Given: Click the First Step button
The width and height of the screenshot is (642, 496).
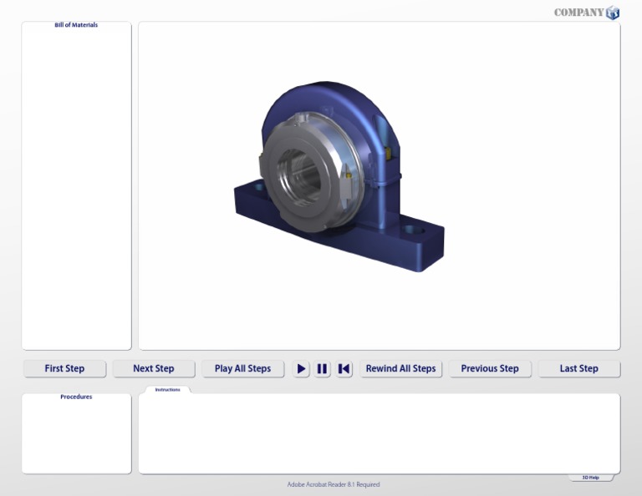Looking at the screenshot, I should pyautogui.click(x=64, y=369).
